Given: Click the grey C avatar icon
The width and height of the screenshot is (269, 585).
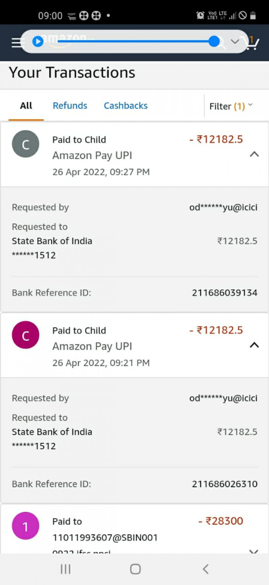Looking at the screenshot, I should (x=26, y=144).
